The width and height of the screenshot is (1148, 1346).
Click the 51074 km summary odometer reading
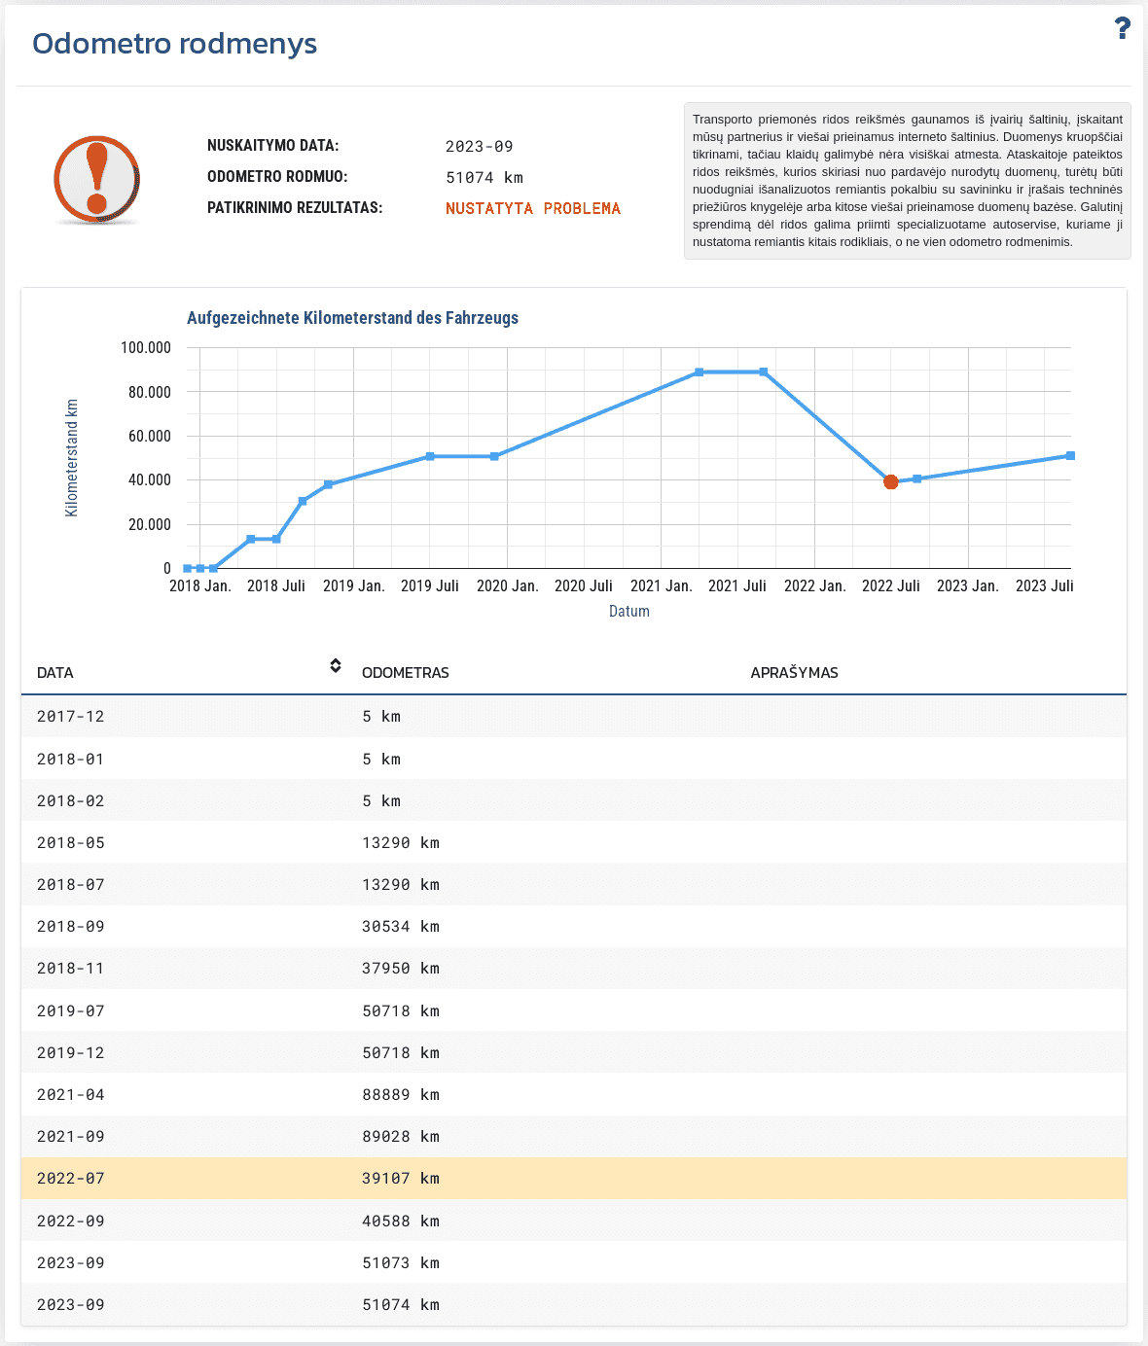[x=484, y=178]
